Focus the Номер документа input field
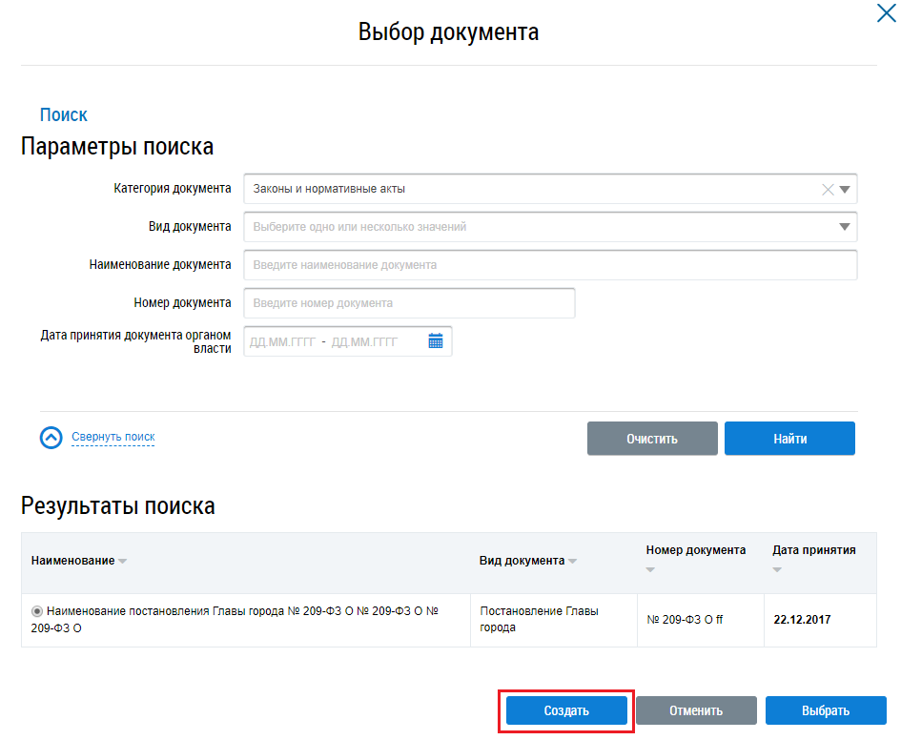901x740 pixels. click(409, 303)
